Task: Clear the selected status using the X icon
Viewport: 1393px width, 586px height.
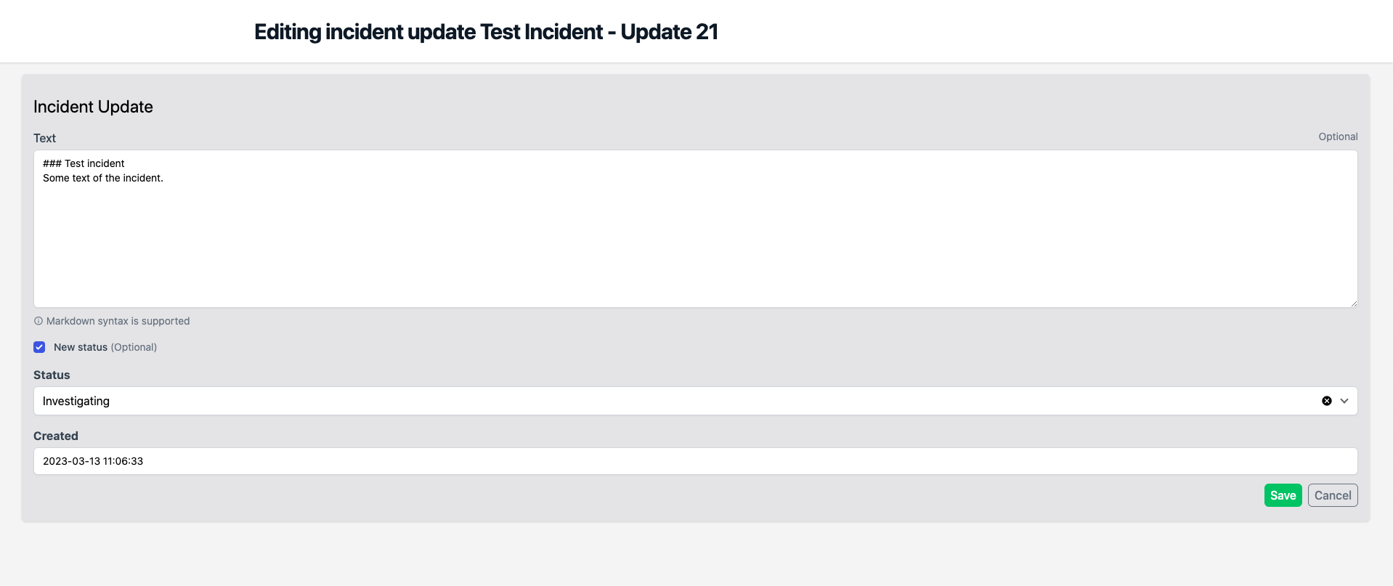Action: click(1327, 400)
